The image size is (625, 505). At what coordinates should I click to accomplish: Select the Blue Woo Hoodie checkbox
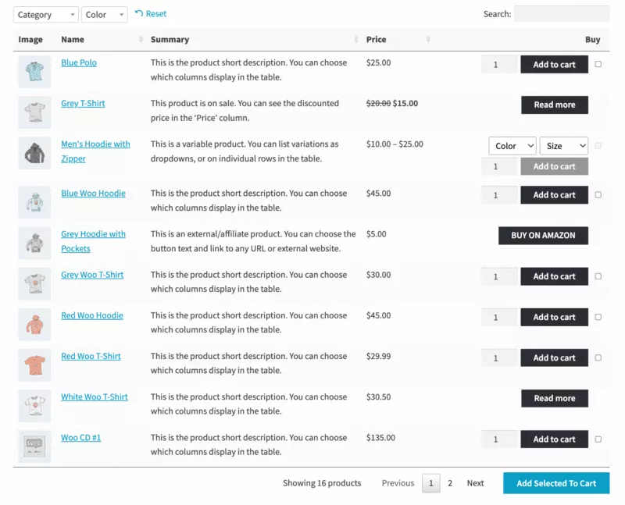(x=598, y=195)
